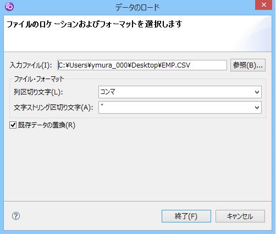
Task: Click the 既存データの置換(R) label text
Action: (x=47, y=125)
